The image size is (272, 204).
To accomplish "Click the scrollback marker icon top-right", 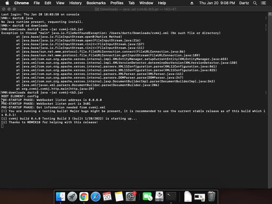I will click(x=270, y=14).
